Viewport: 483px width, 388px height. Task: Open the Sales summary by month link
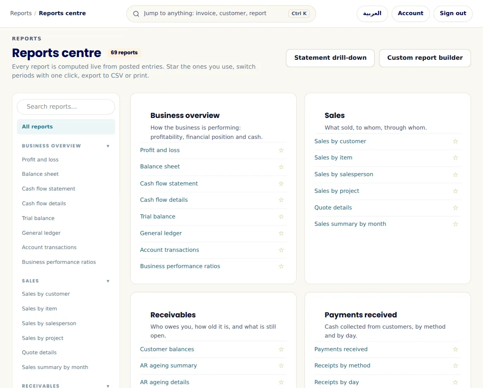point(350,224)
